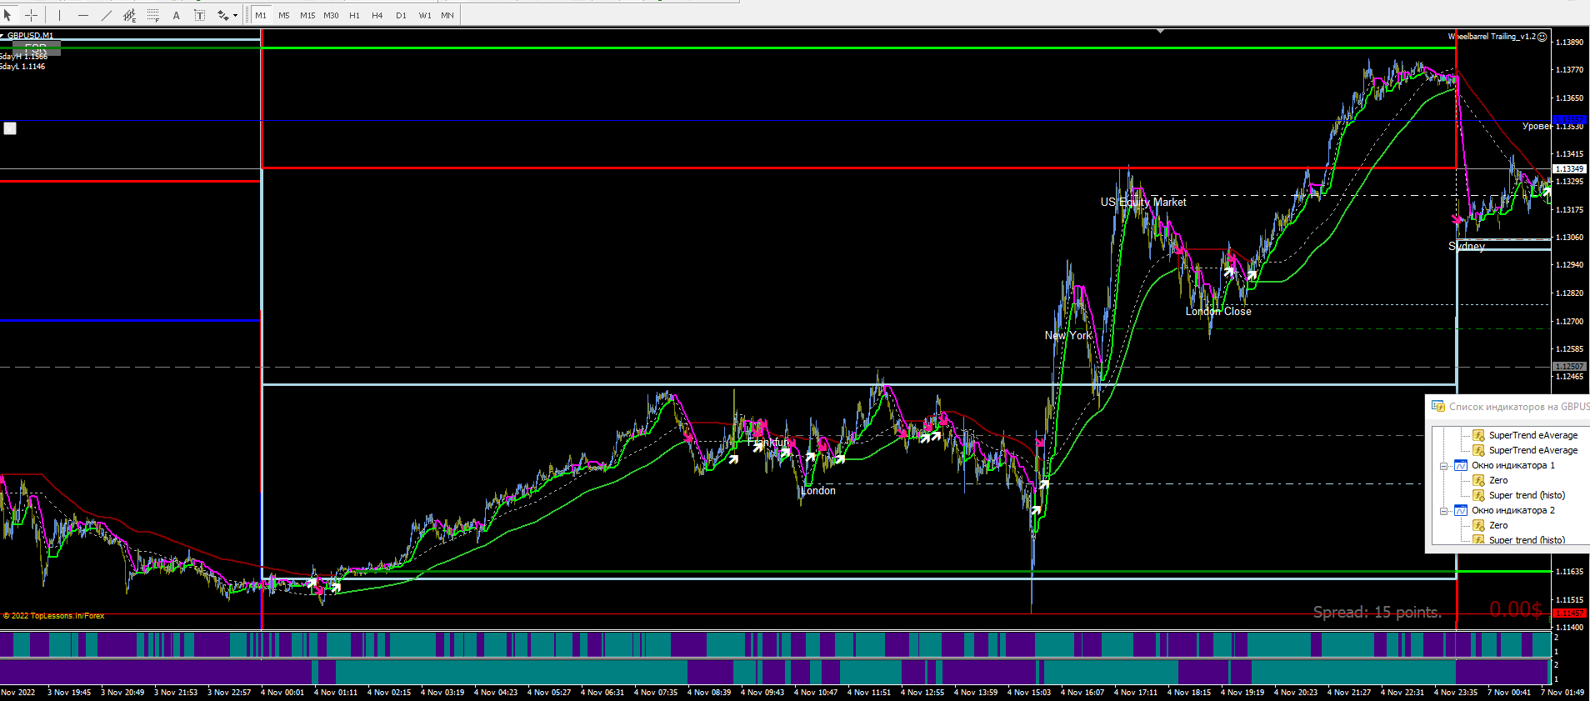Switch chart to M30 timeframe
The width and height of the screenshot is (1590, 701).
point(331,15)
